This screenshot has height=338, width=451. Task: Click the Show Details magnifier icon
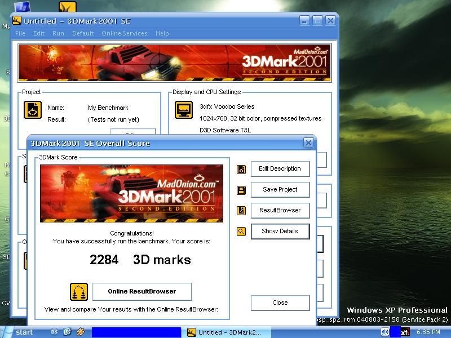(x=241, y=232)
